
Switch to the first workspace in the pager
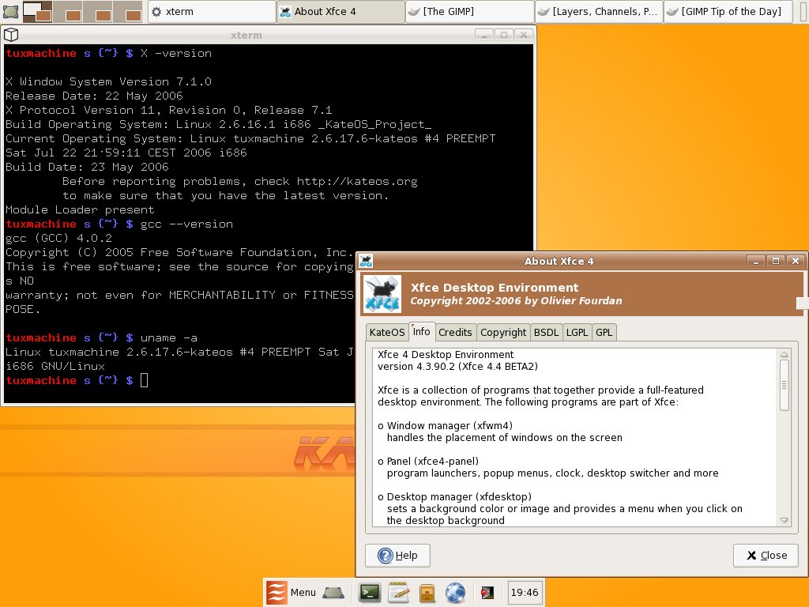(x=37, y=11)
